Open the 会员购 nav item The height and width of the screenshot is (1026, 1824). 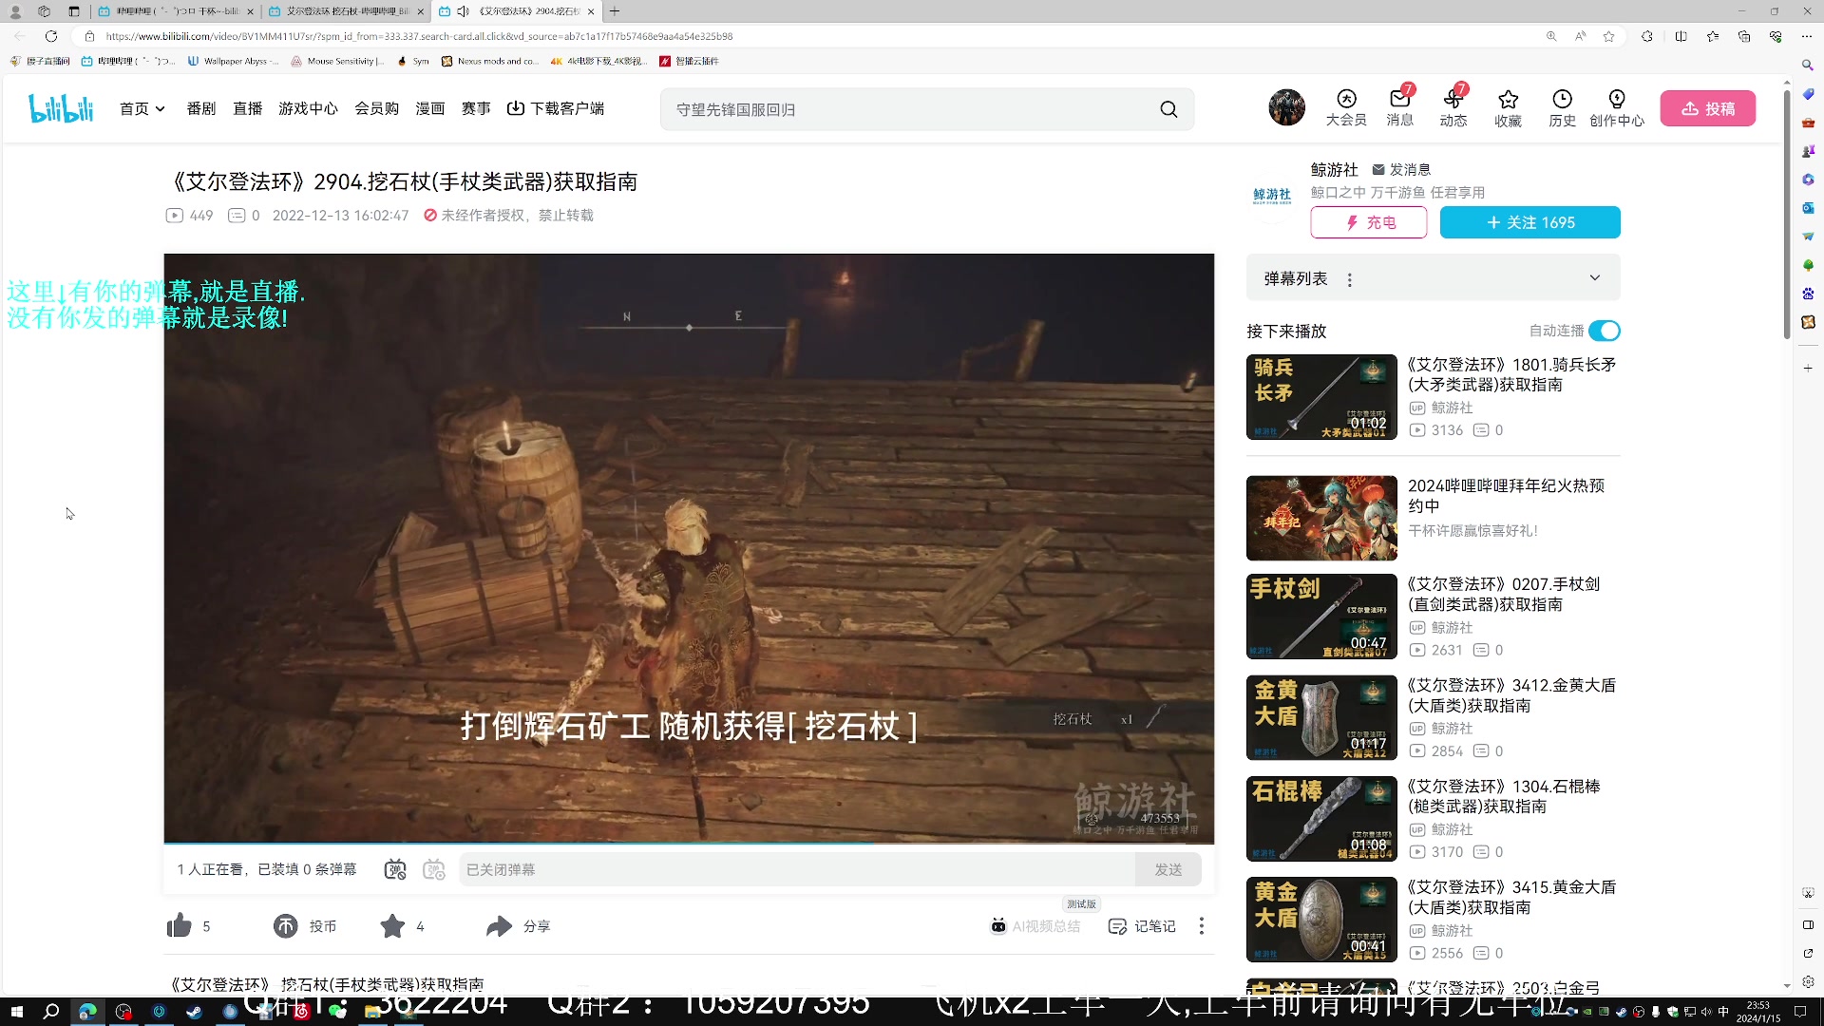[x=377, y=108]
